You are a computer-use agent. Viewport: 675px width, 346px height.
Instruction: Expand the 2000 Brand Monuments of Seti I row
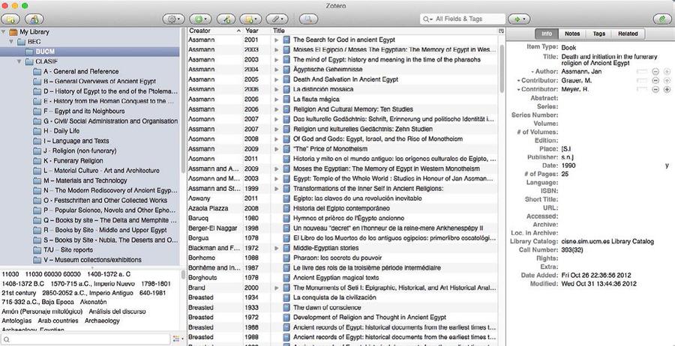[277, 288]
